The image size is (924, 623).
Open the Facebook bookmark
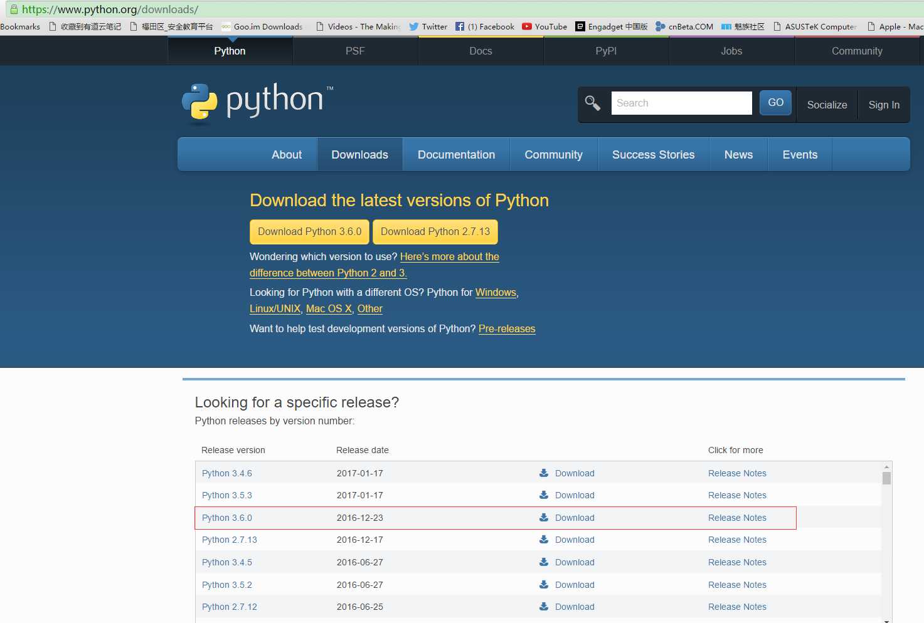click(x=484, y=26)
